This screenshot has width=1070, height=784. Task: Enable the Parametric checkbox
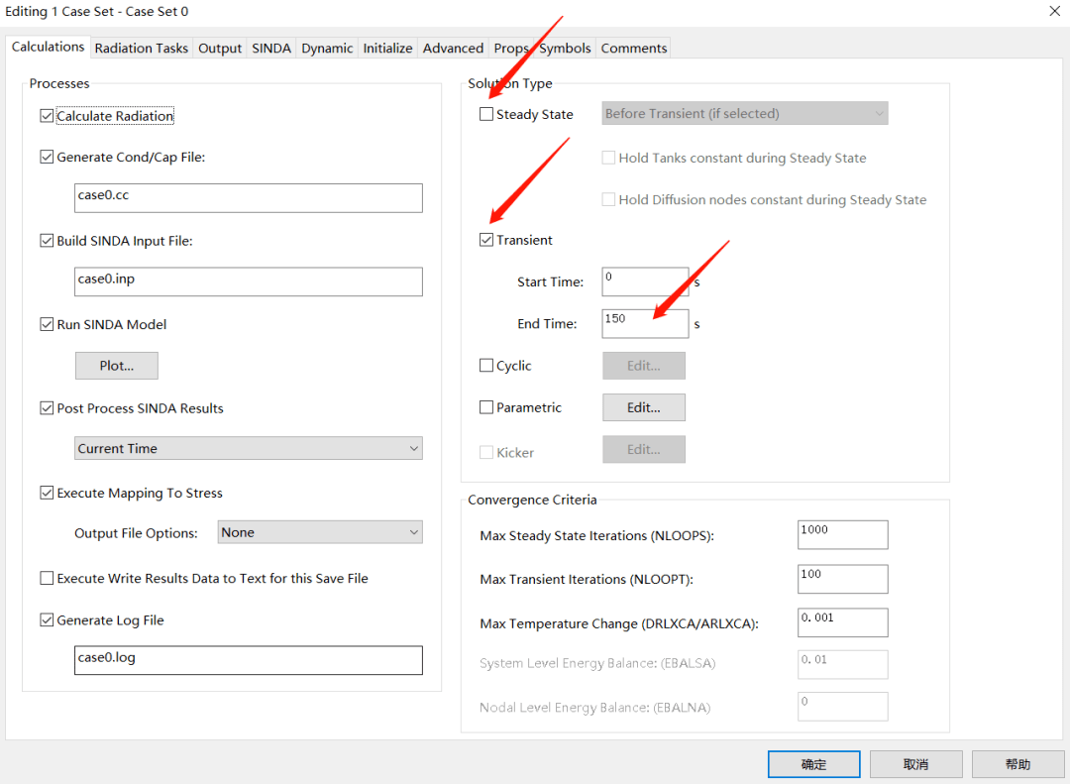[x=486, y=407]
